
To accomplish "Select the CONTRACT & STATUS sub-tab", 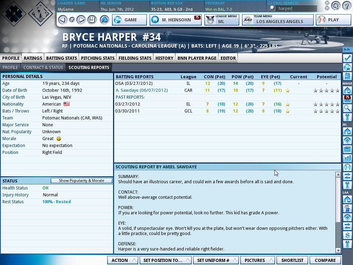I will point(43,67).
